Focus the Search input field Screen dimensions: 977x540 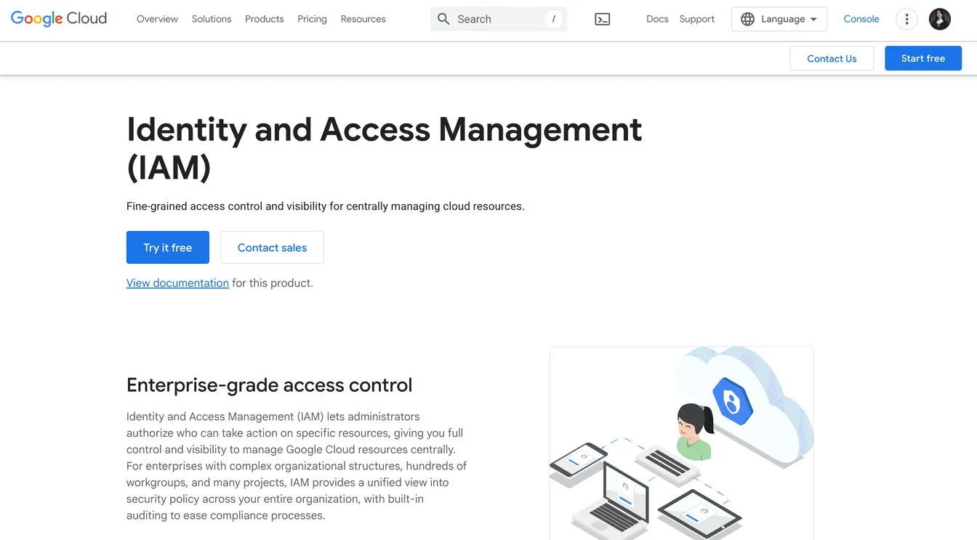coord(499,19)
